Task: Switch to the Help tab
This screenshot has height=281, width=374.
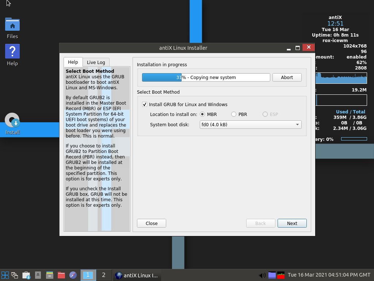Action: point(73,62)
